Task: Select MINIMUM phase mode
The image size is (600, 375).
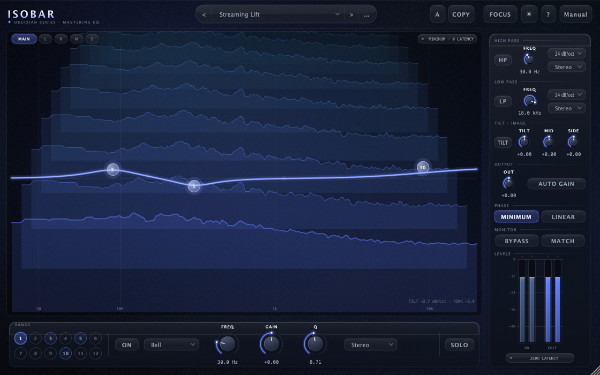Action: 516,216
